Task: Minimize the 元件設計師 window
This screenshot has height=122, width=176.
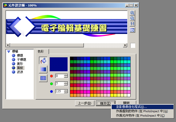Action: pyautogui.click(x=127, y=5)
